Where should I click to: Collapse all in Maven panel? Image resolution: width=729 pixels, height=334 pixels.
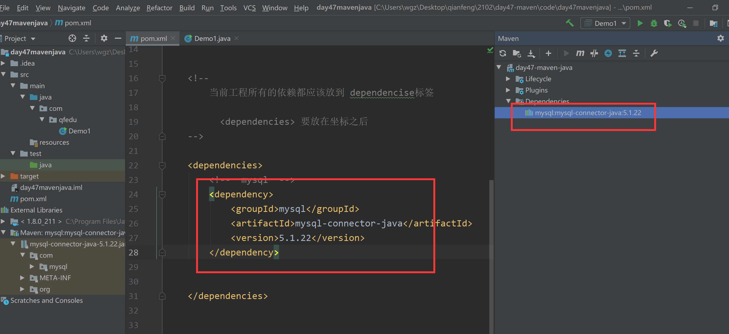tap(636, 53)
